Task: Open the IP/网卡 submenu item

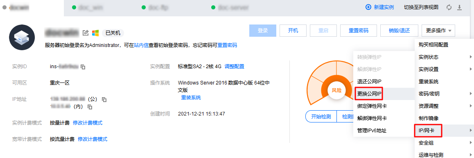Action: [443, 131]
